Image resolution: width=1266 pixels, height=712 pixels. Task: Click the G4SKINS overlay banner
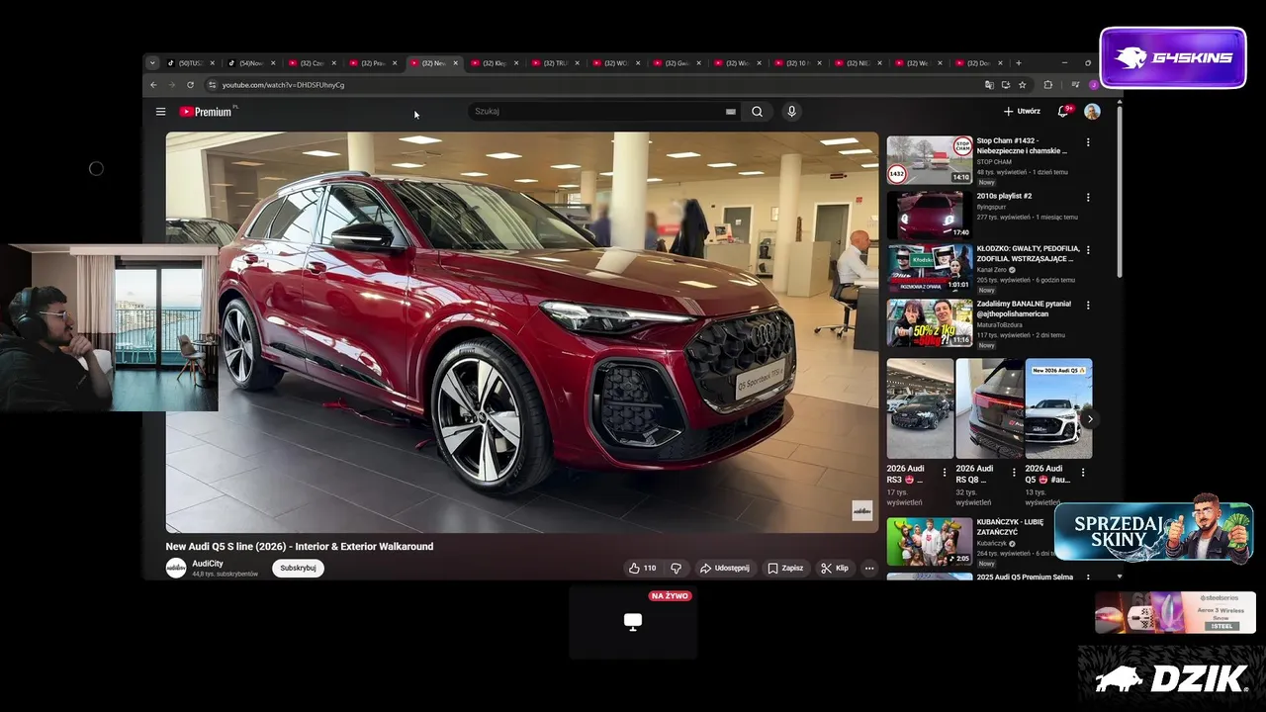point(1173,57)
